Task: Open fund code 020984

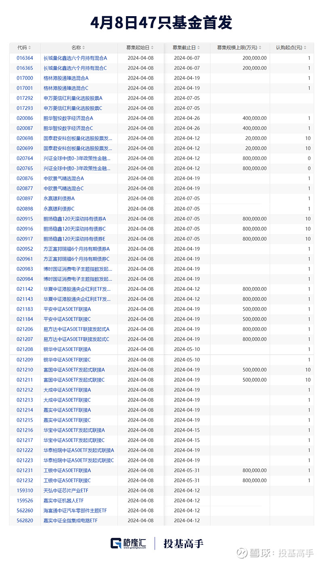Action: [x=25, y=279]
